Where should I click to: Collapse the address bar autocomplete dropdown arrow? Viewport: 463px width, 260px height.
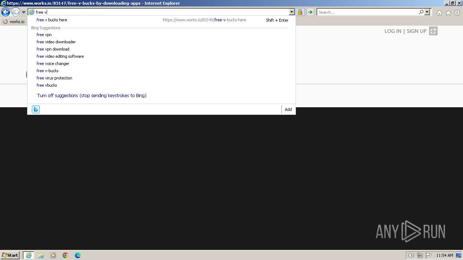tap(292, 12)
